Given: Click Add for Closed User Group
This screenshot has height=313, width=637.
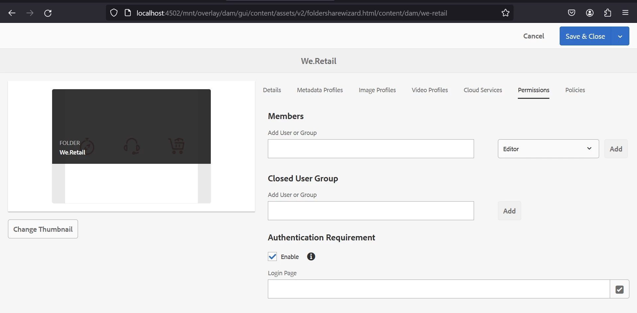Looking at the screenshot, I should [509, 211].
